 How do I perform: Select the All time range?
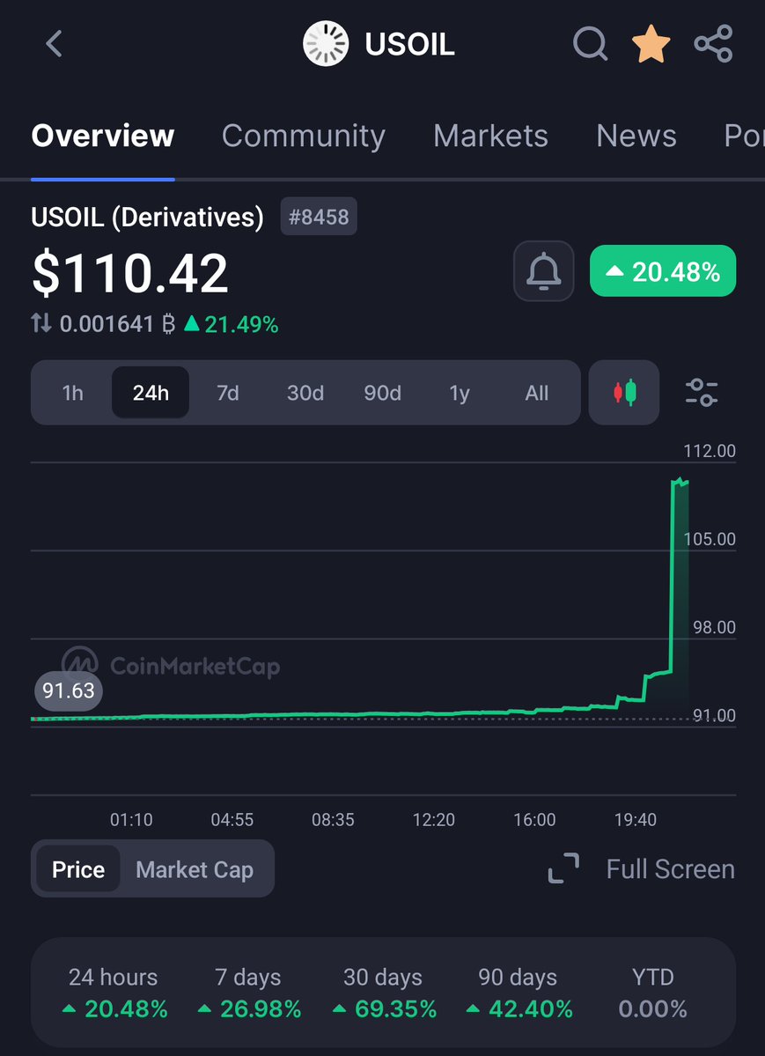click(537, 393)
